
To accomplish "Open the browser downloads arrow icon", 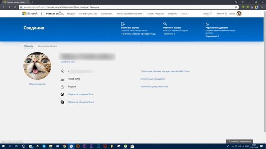I will 262,7.
